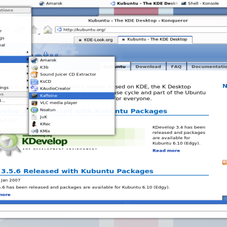Click the VLC media player icon
Screen dimensions: 227x227
coord(35,103)
